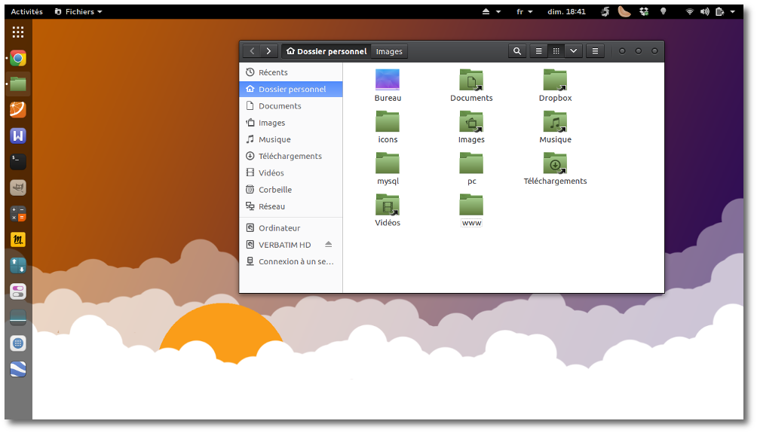Switch to list view in Files

point(539,51)
